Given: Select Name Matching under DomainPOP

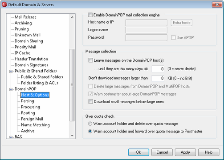Looking at the screenshot, I should pyautogui.click(x=35, y=125).
